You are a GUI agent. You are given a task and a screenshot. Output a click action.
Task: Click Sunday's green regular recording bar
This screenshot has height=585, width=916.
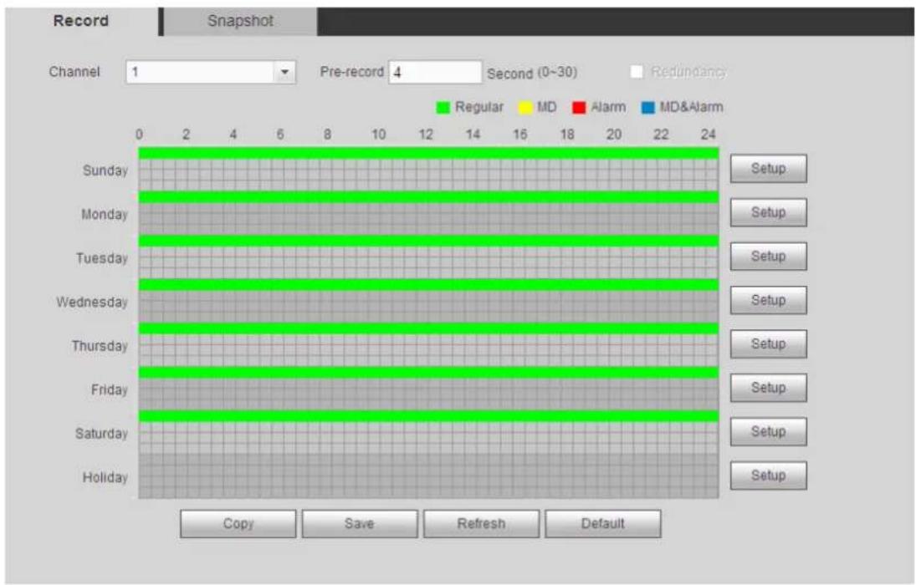(x=429, y=153)
